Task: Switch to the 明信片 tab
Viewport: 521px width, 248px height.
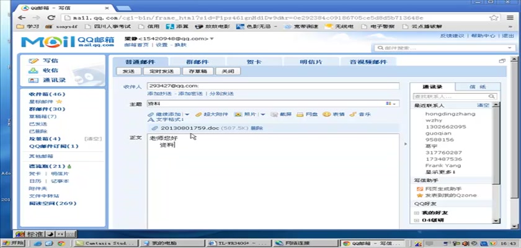Action: point(311,62)
